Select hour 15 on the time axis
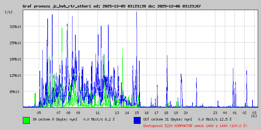This screenshot has height=130, width=261. 137,112
